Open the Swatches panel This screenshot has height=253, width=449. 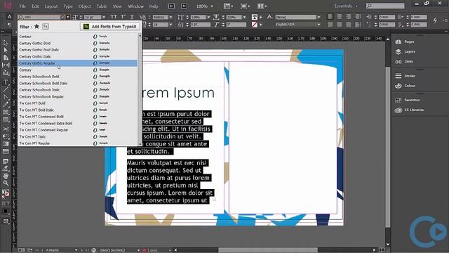(408, 100)
